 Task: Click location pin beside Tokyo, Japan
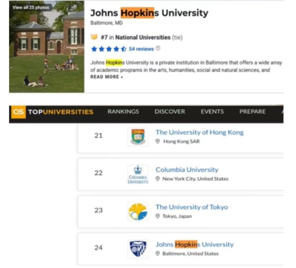pos(158,216)
